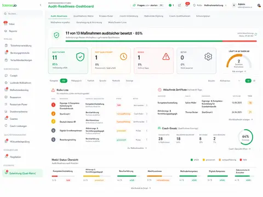This screenshot has height=197, width=263.
Task: Click 'Thomas Becker' in the certificates table
Action: [x=191, y=112]
